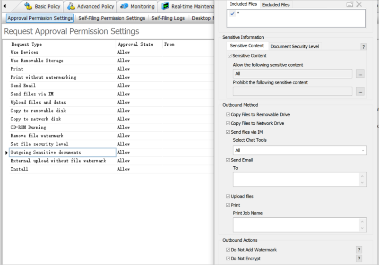Toggle the Sensitive Content checkbox
The height and width of the screenshot is (265, 379).
229,56
